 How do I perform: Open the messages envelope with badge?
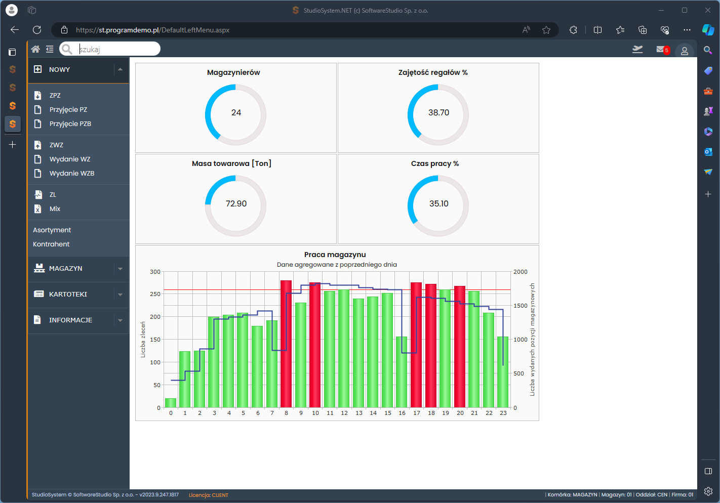pyautogui.click(x=662, y=50)
